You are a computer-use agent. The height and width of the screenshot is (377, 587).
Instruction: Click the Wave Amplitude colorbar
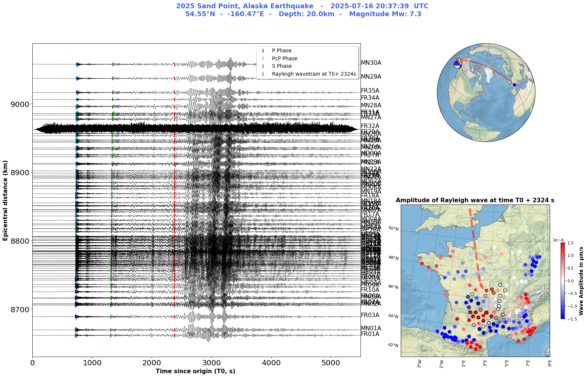tap(563, 281)
